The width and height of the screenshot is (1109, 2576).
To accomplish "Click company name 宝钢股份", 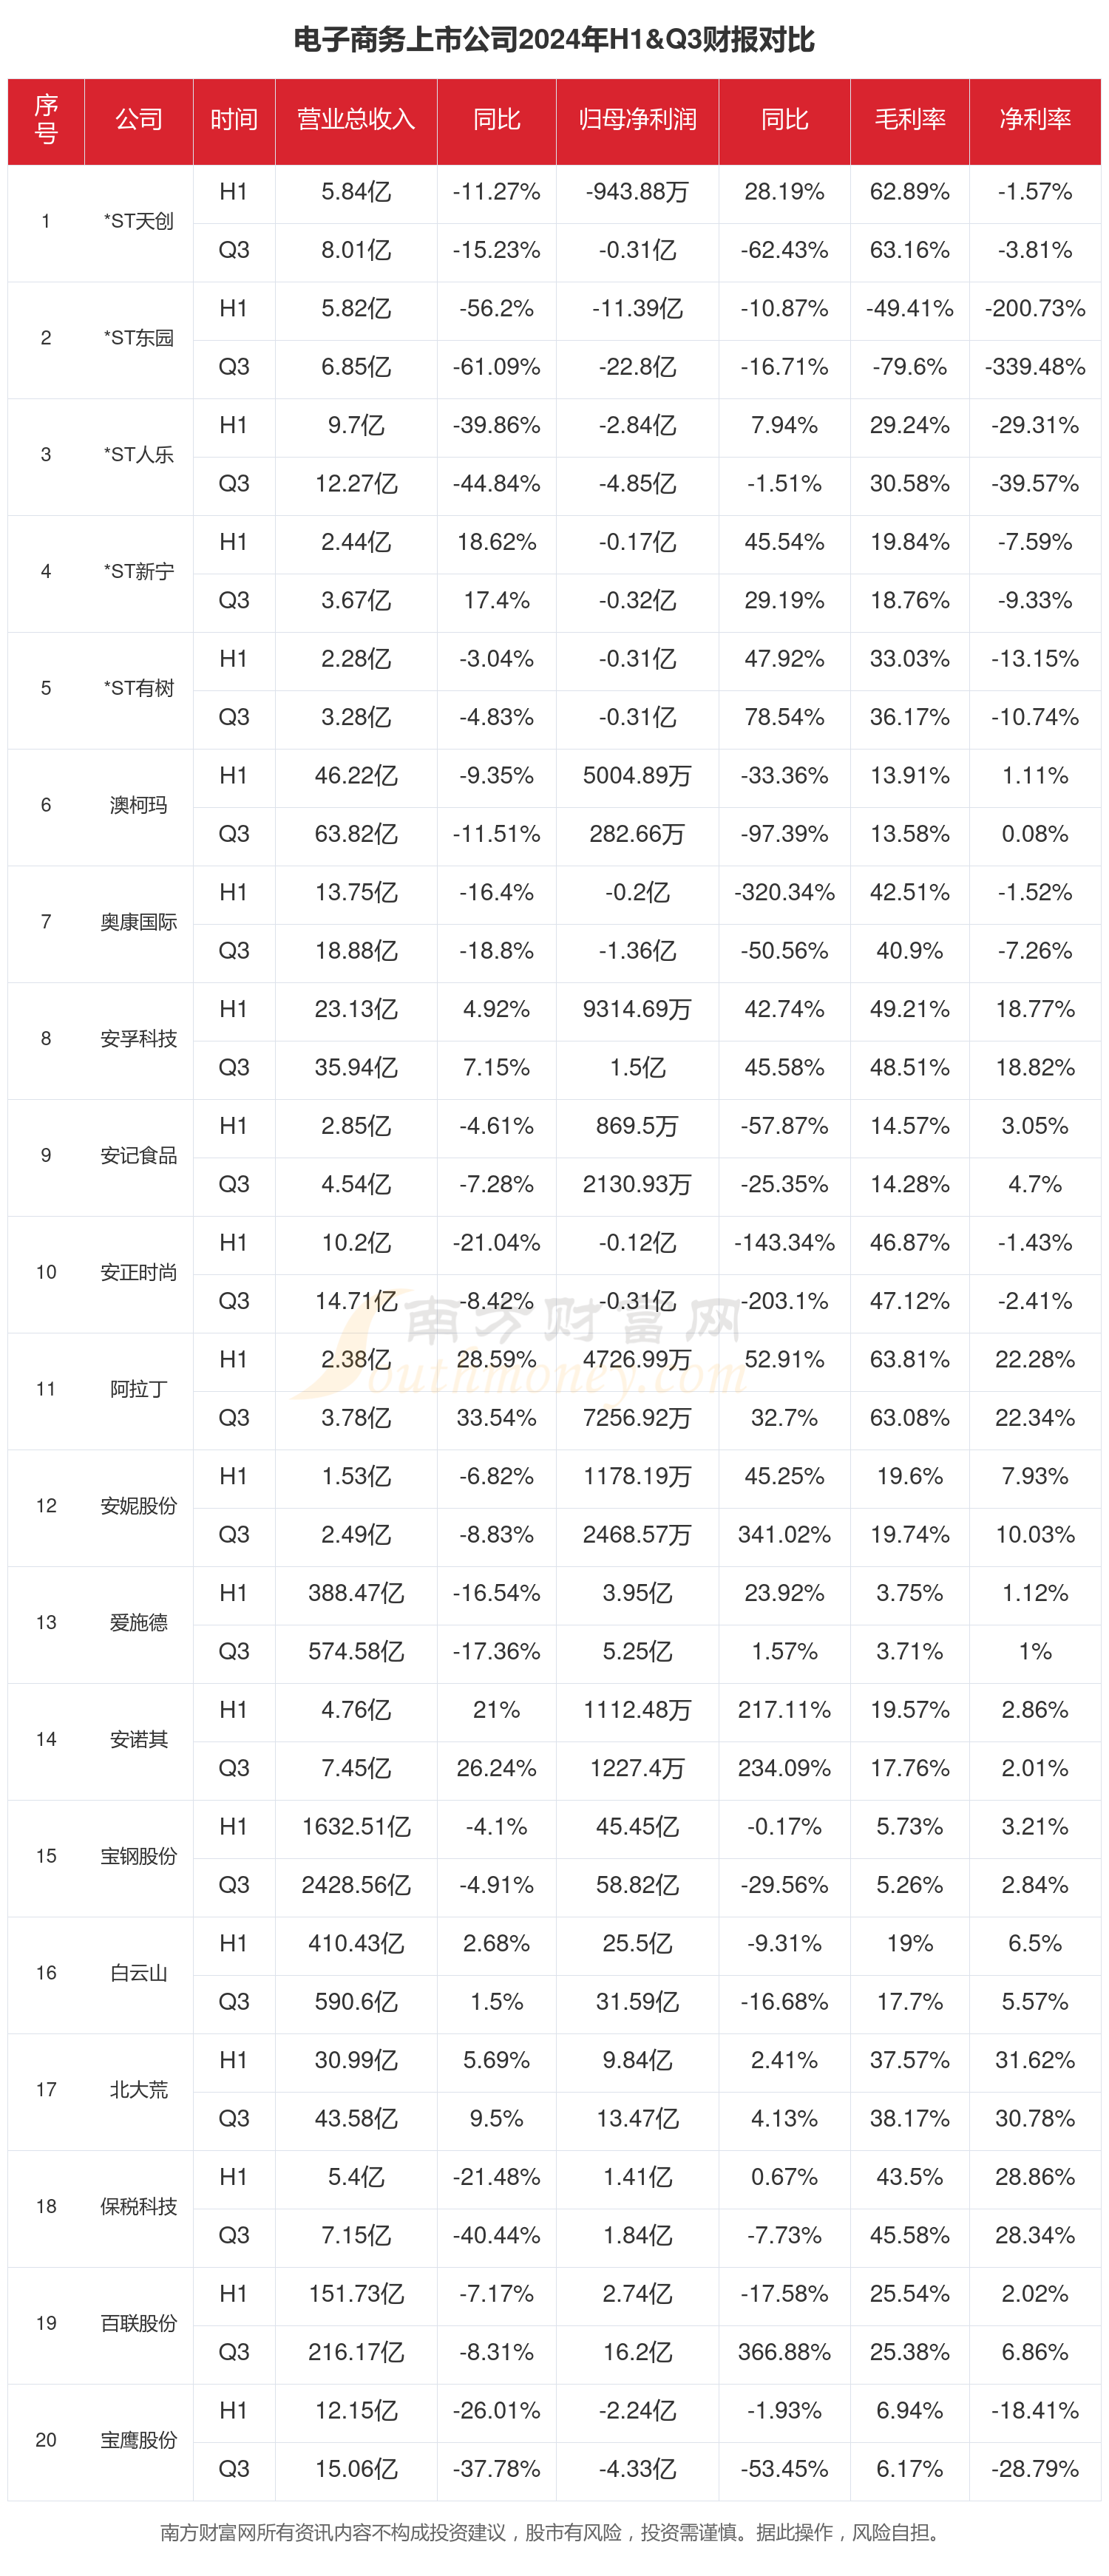I will click(x=138, y=1856).
